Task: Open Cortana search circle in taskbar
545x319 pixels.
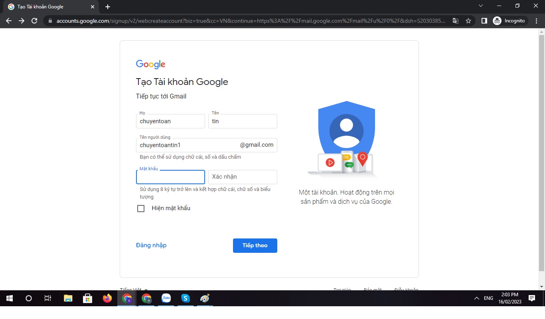Action: click(x=28, y=298)
